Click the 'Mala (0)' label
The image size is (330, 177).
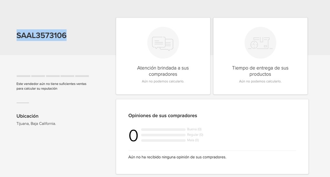(x=193, y=140)
